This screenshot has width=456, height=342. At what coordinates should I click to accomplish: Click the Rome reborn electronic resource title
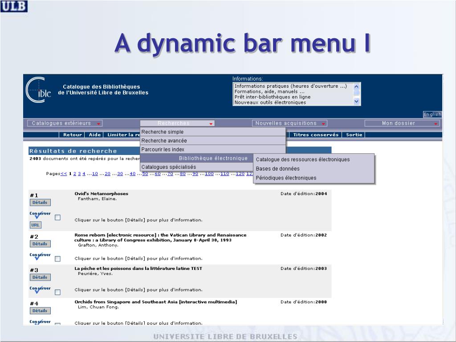(160, 238)
